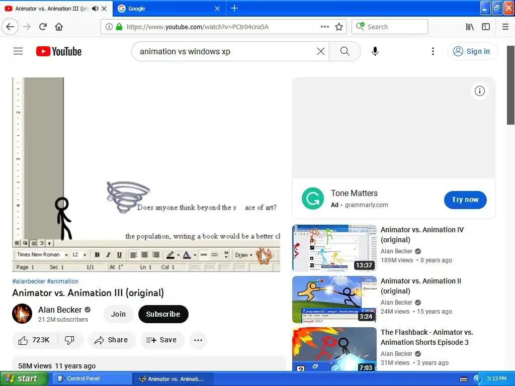Submit the YouTube search
This screenshot has height=386, width=515.
(x=345, y=51)
